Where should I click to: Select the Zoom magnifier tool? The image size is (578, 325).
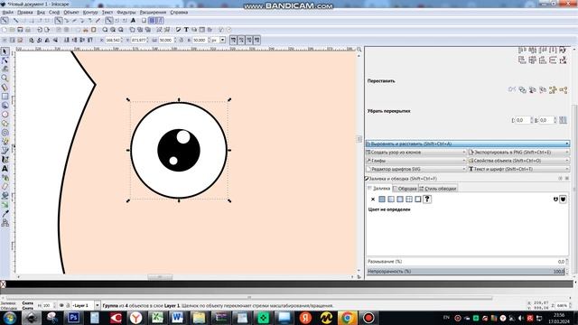(5, 79)
